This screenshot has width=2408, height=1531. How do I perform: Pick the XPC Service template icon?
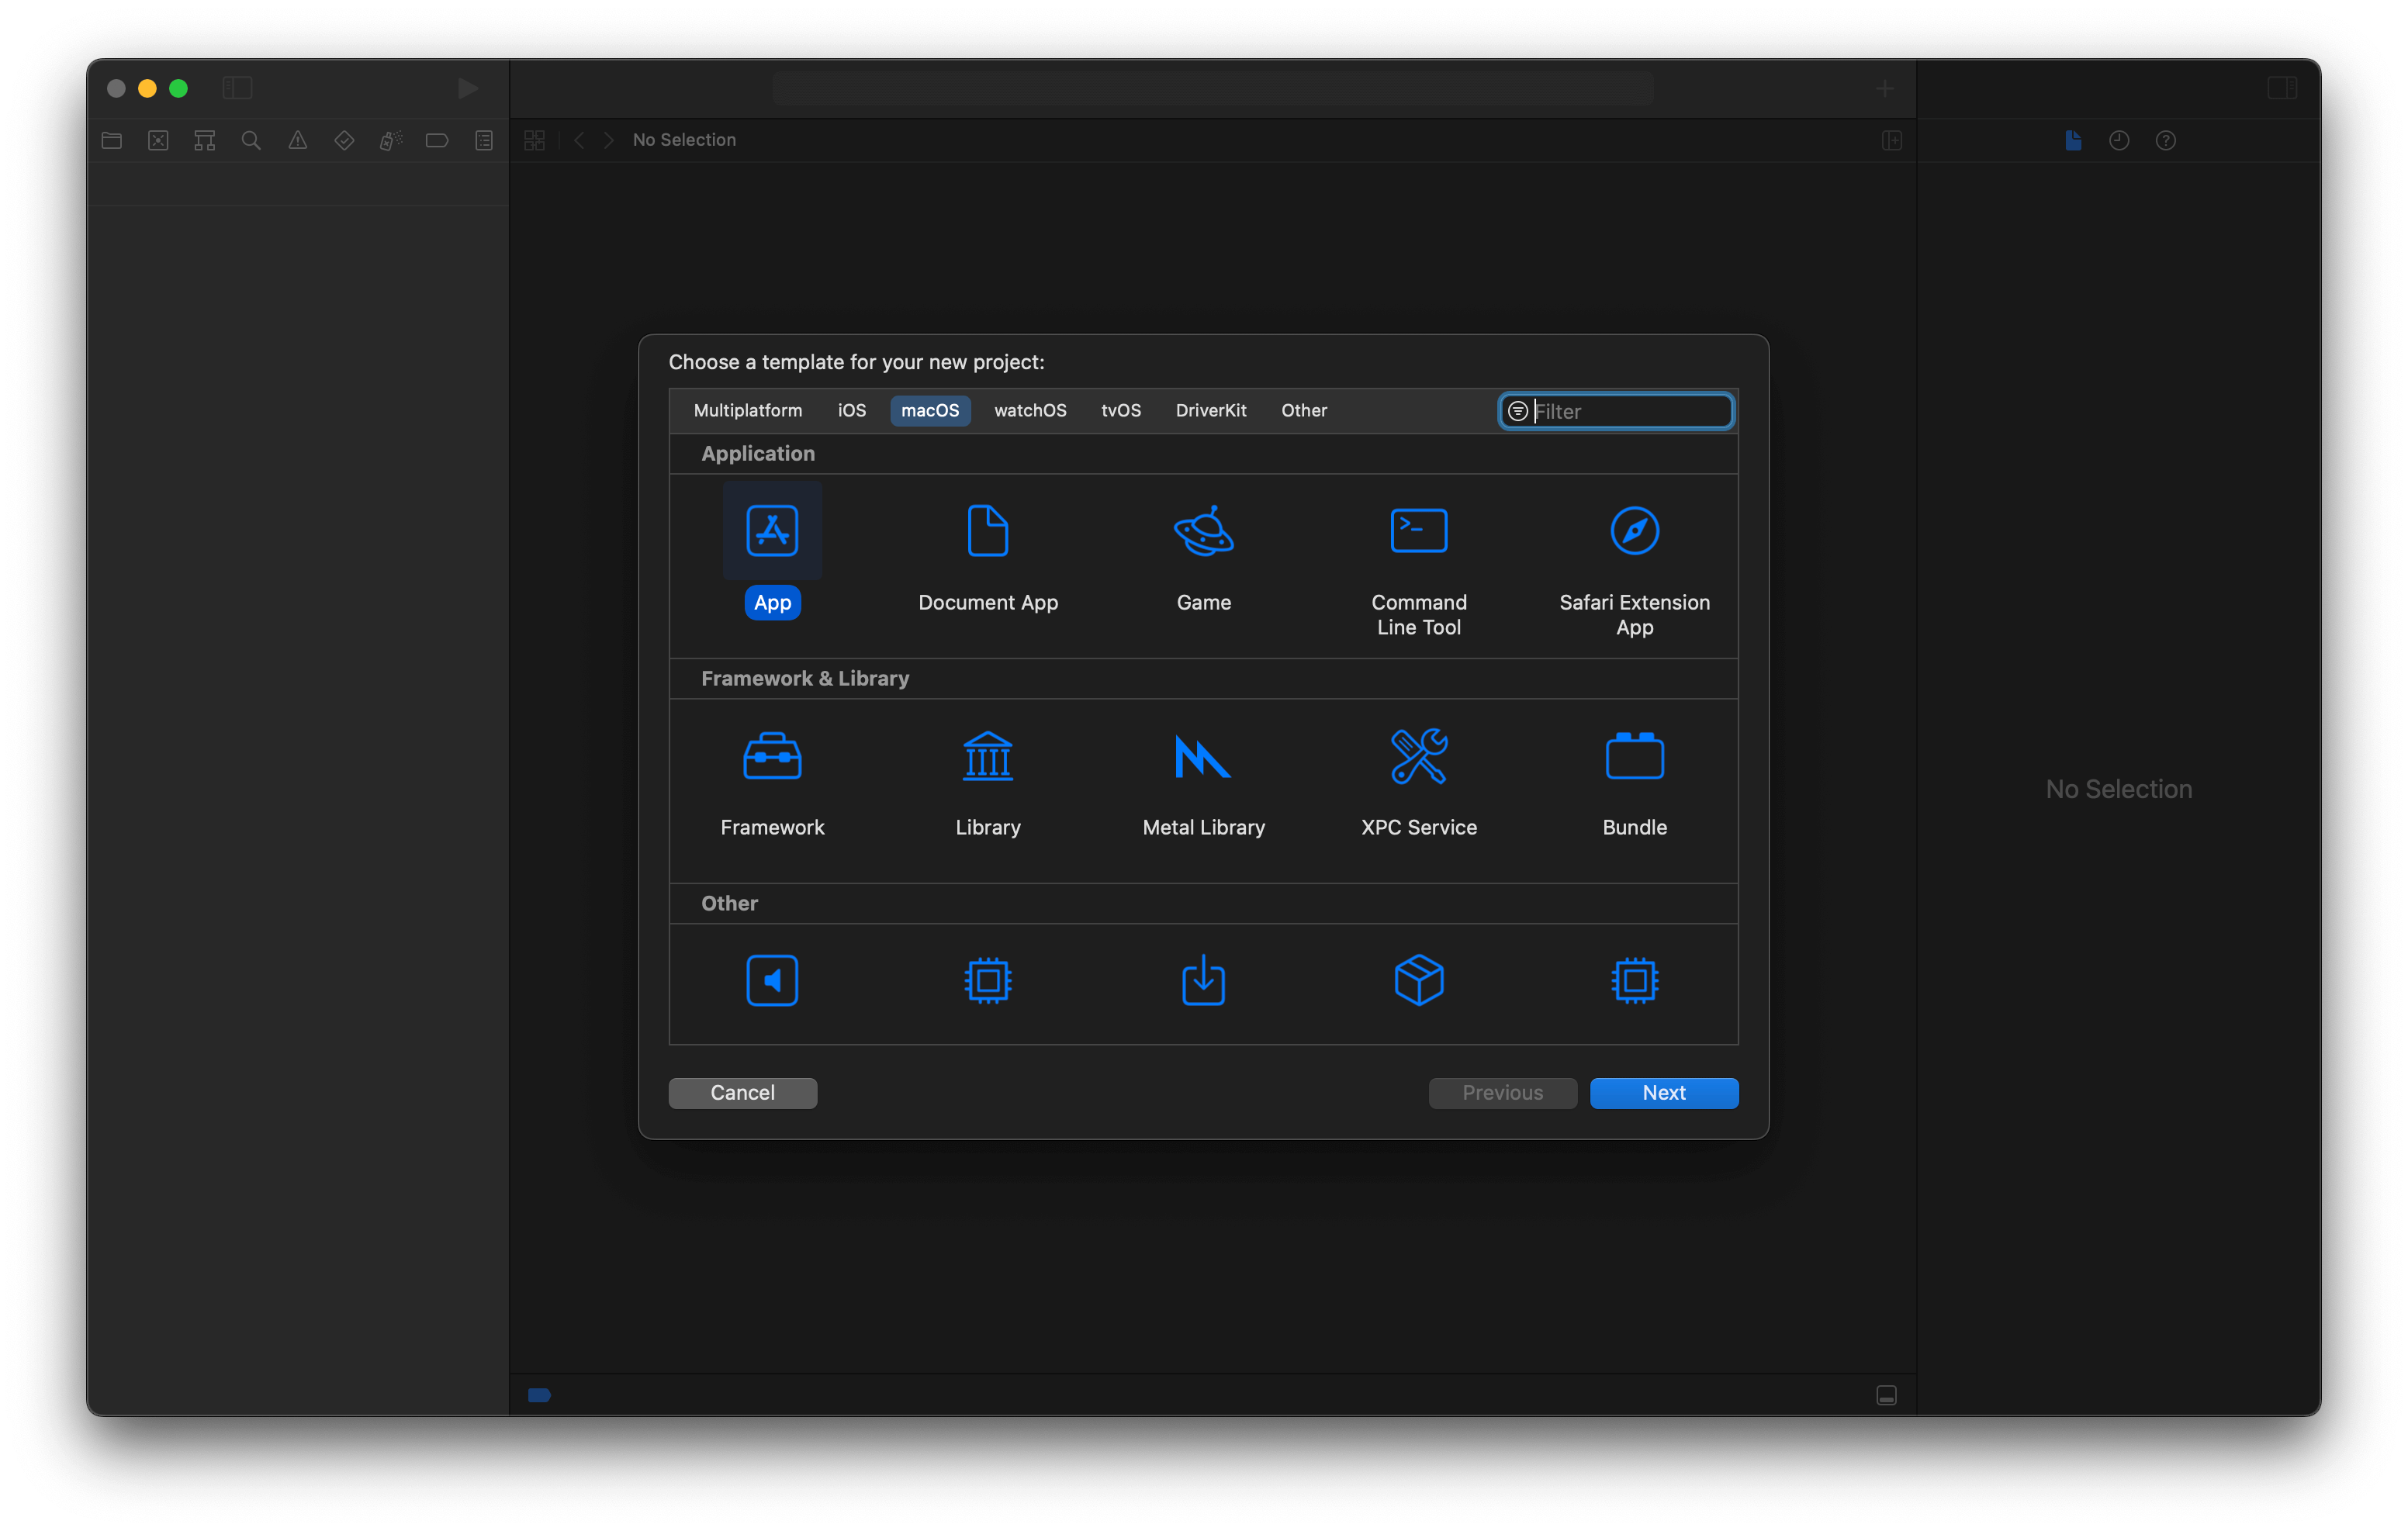point(1418,755)
